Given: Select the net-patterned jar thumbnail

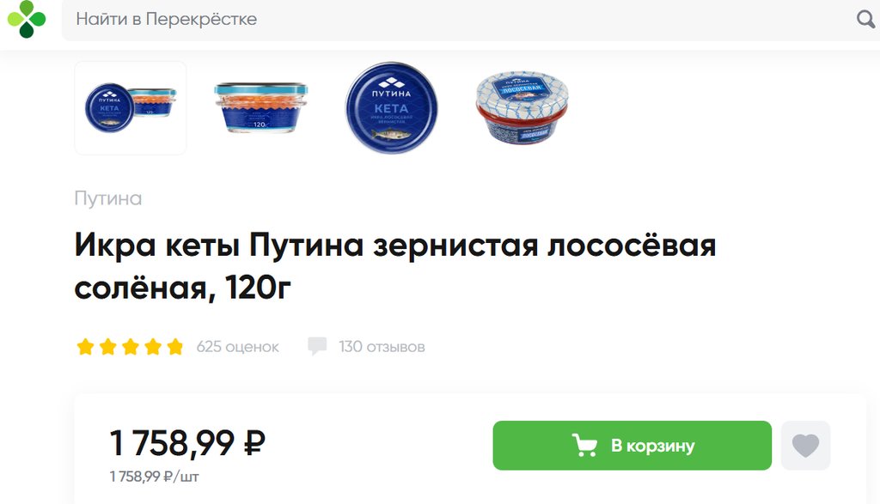Looking at the screenshot, I should 522,107.
